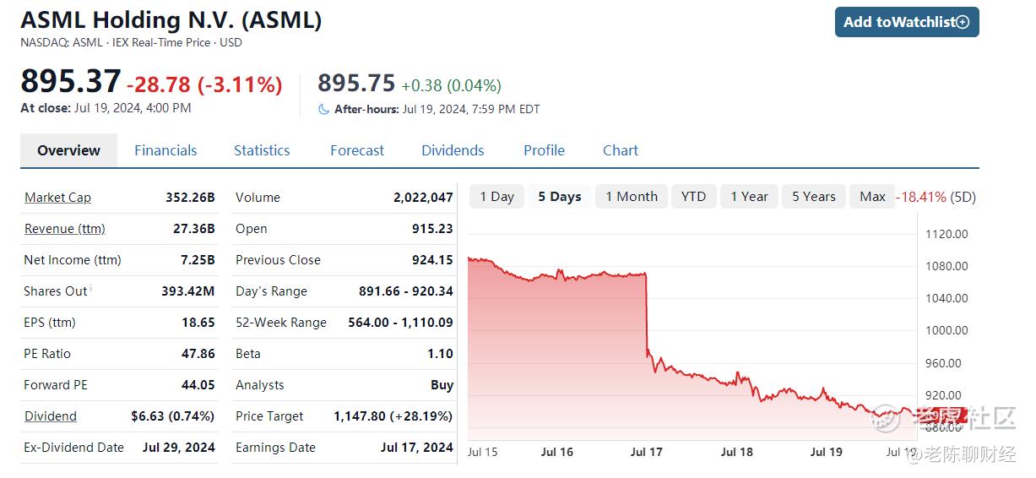Add ASML to Watchlist
The height and width of the screenshot is (478, 1036).
coord(907,22)
